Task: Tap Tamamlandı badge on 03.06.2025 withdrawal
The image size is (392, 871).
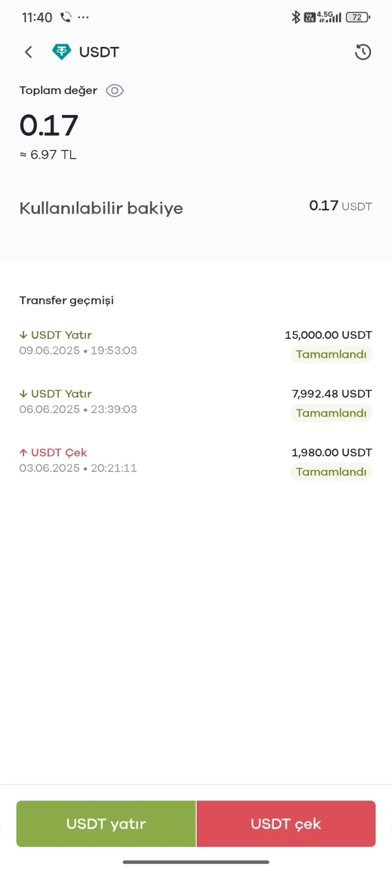Action: point(331,472)
